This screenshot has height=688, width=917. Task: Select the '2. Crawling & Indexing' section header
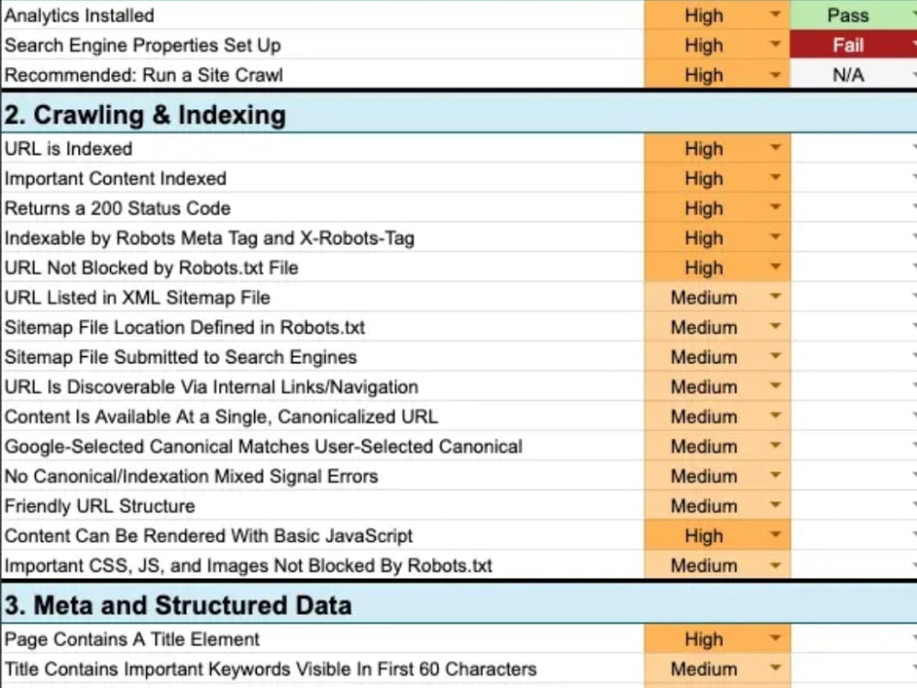(458, 114)
